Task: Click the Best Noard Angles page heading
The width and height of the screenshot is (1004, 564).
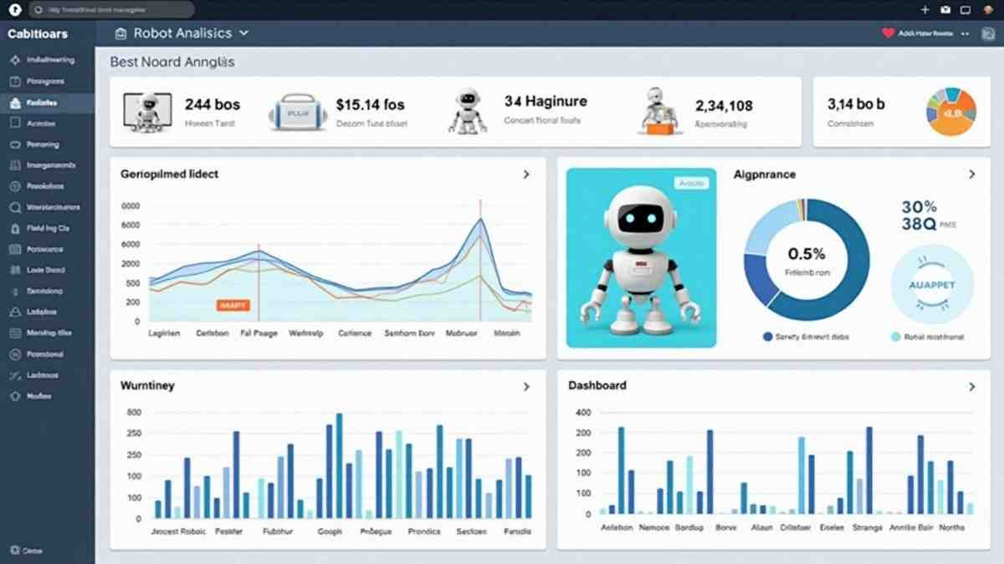Action: tap(172, 62)
